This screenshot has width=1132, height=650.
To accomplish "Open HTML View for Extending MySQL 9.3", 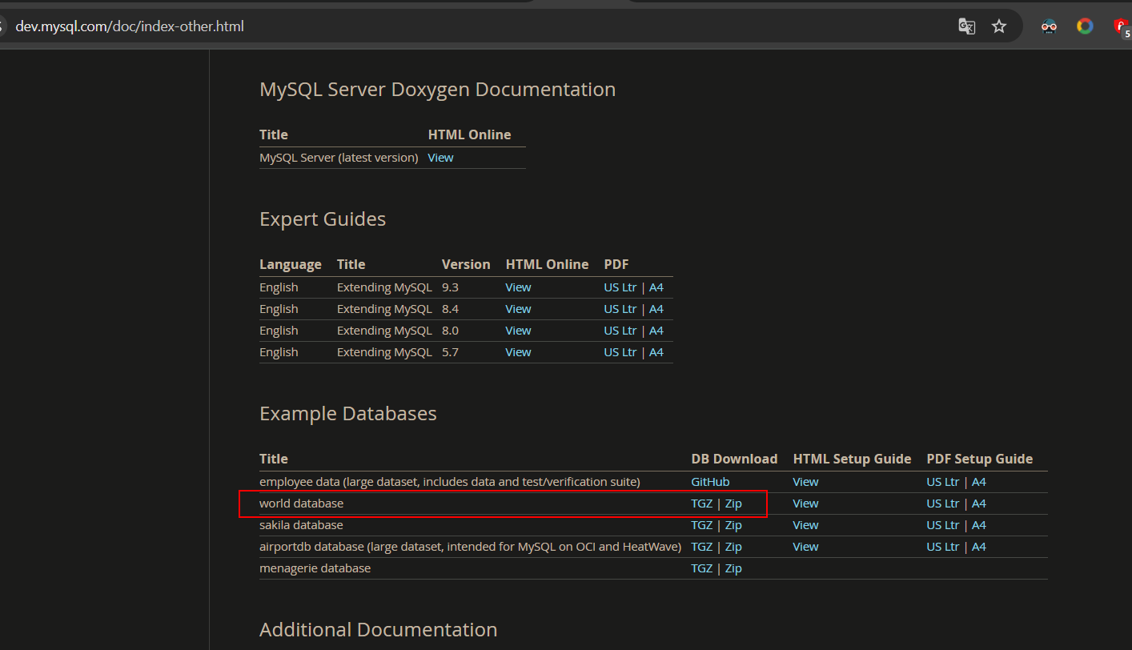I will [518, 287].
